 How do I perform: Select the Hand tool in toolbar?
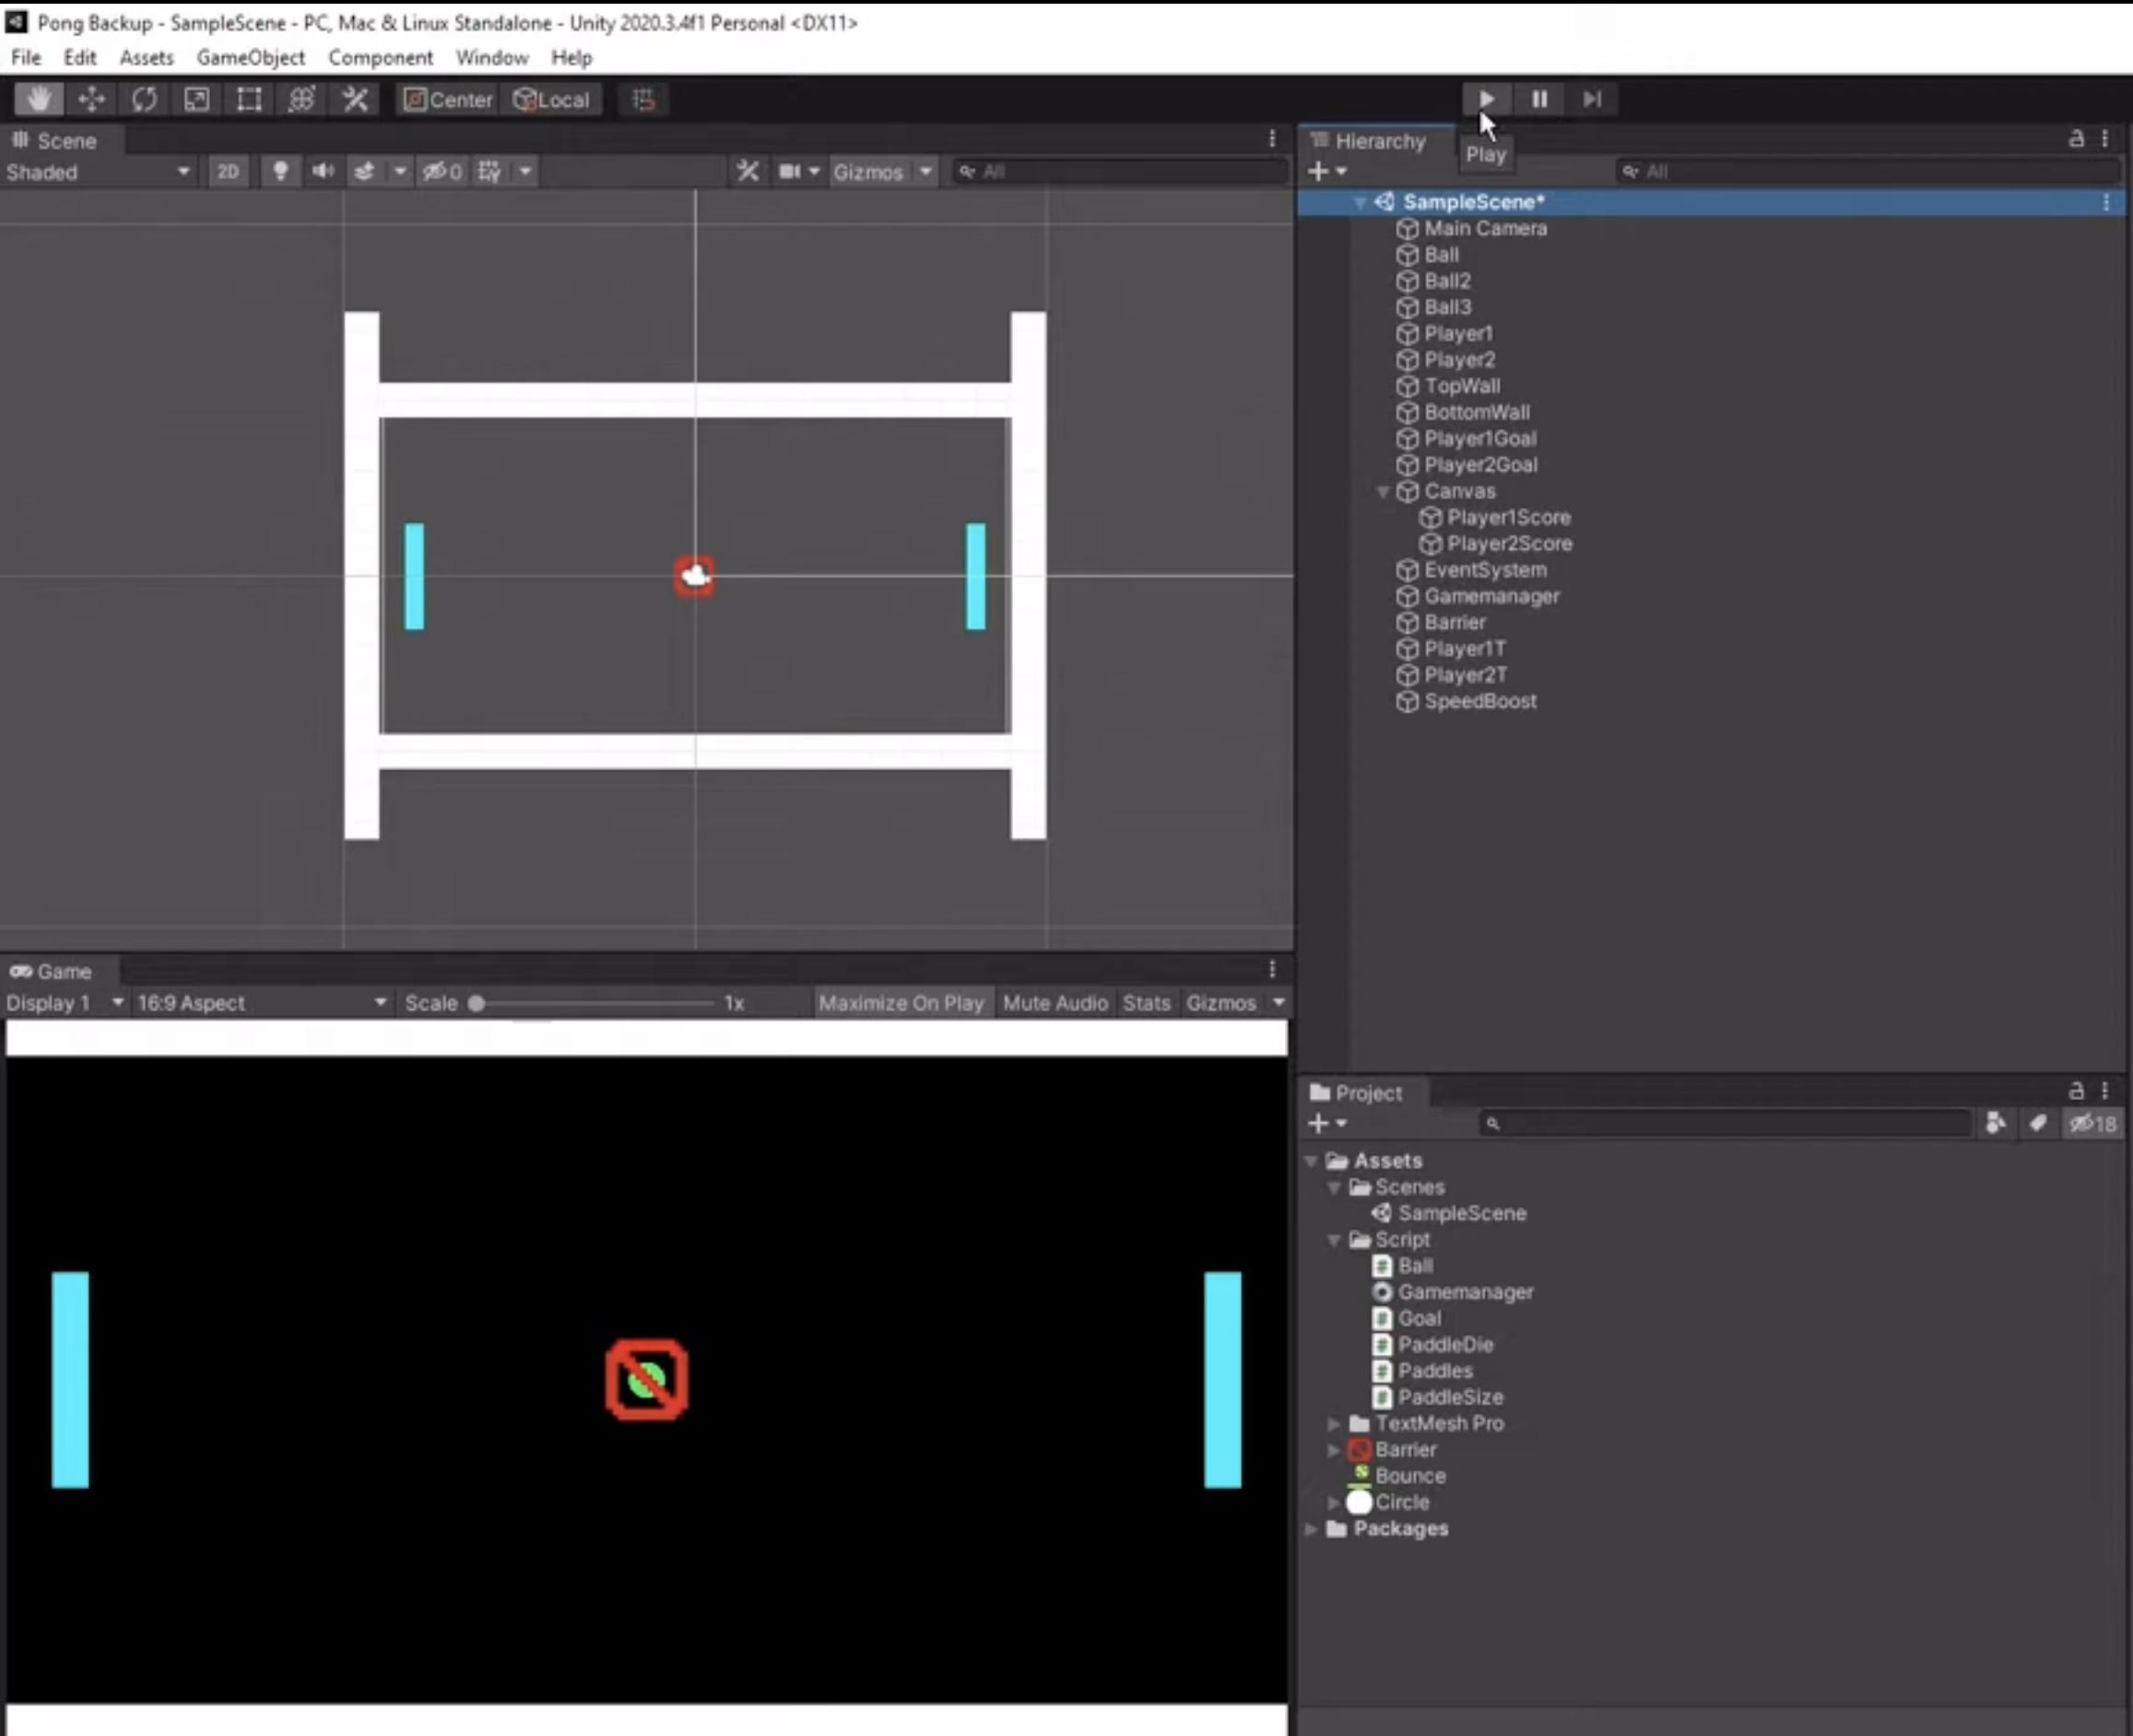click(39, 99)
